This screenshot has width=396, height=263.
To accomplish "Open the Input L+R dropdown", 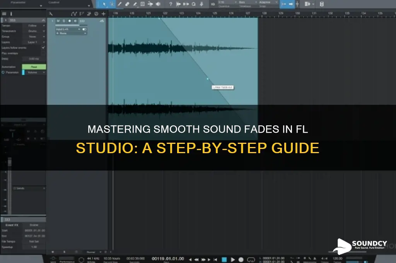I will point(68,29).
